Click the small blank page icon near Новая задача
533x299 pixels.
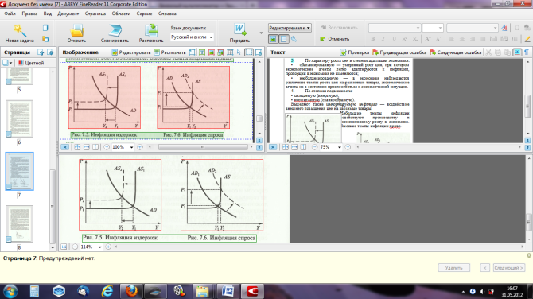click(x=45, y=28)
